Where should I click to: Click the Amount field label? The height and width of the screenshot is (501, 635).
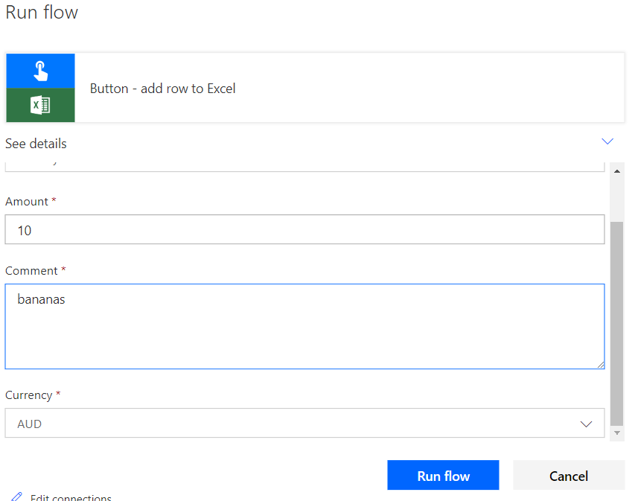point(27,202)
